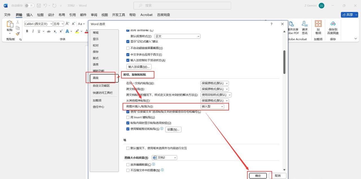Open 在同一文档内粘贴 dropdown
Viewport: 361px width, 179px height.
pos(215,83)
